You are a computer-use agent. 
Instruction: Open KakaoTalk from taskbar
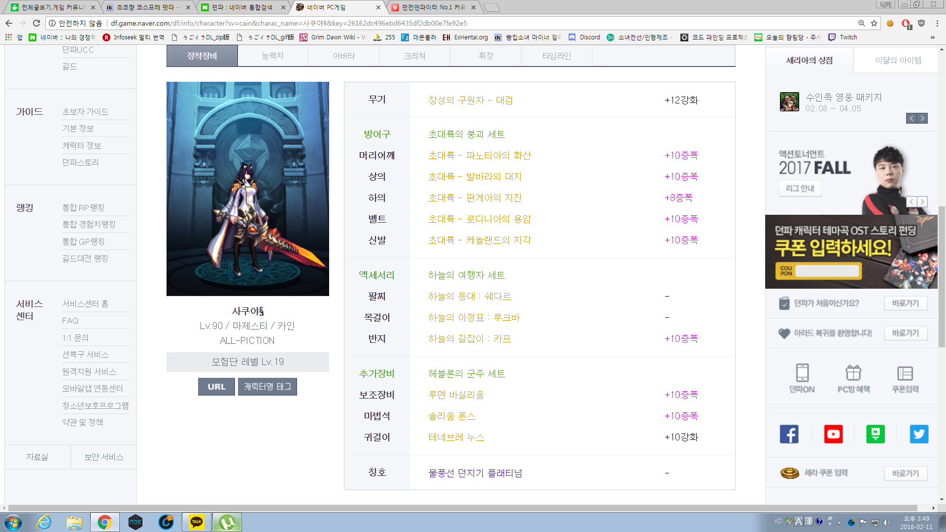[197, 522]
